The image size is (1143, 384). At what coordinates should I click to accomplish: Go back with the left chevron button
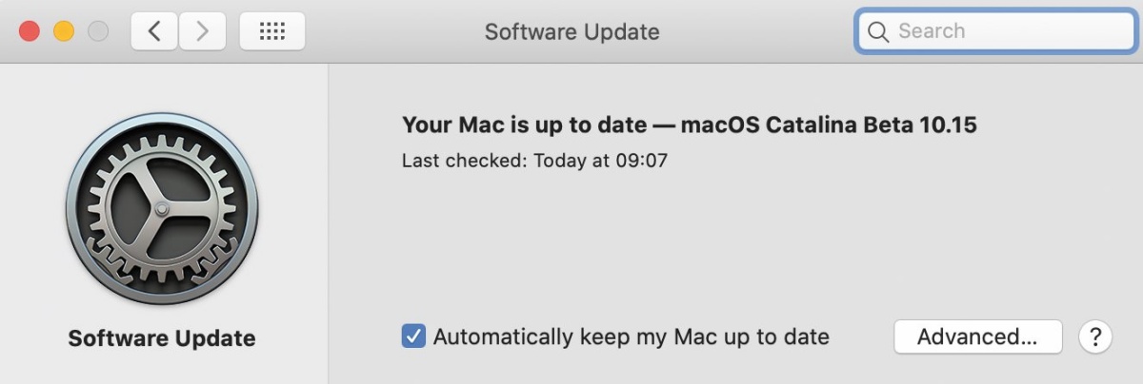(154, 31)
